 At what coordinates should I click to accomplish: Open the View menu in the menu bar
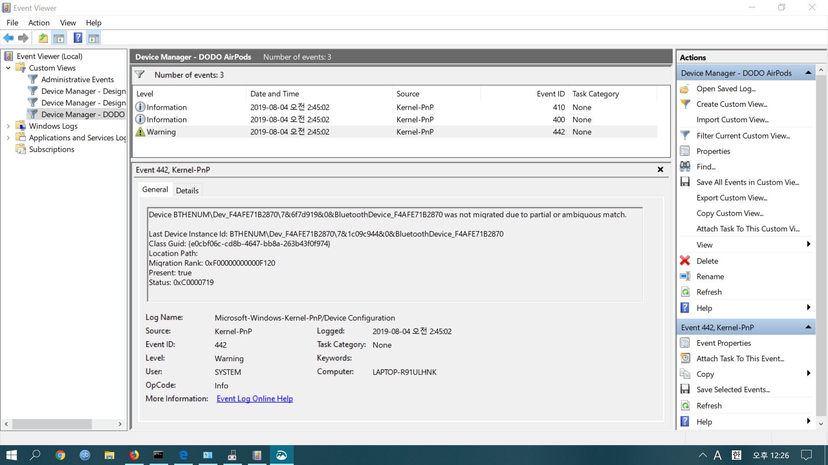click(68, 23)
